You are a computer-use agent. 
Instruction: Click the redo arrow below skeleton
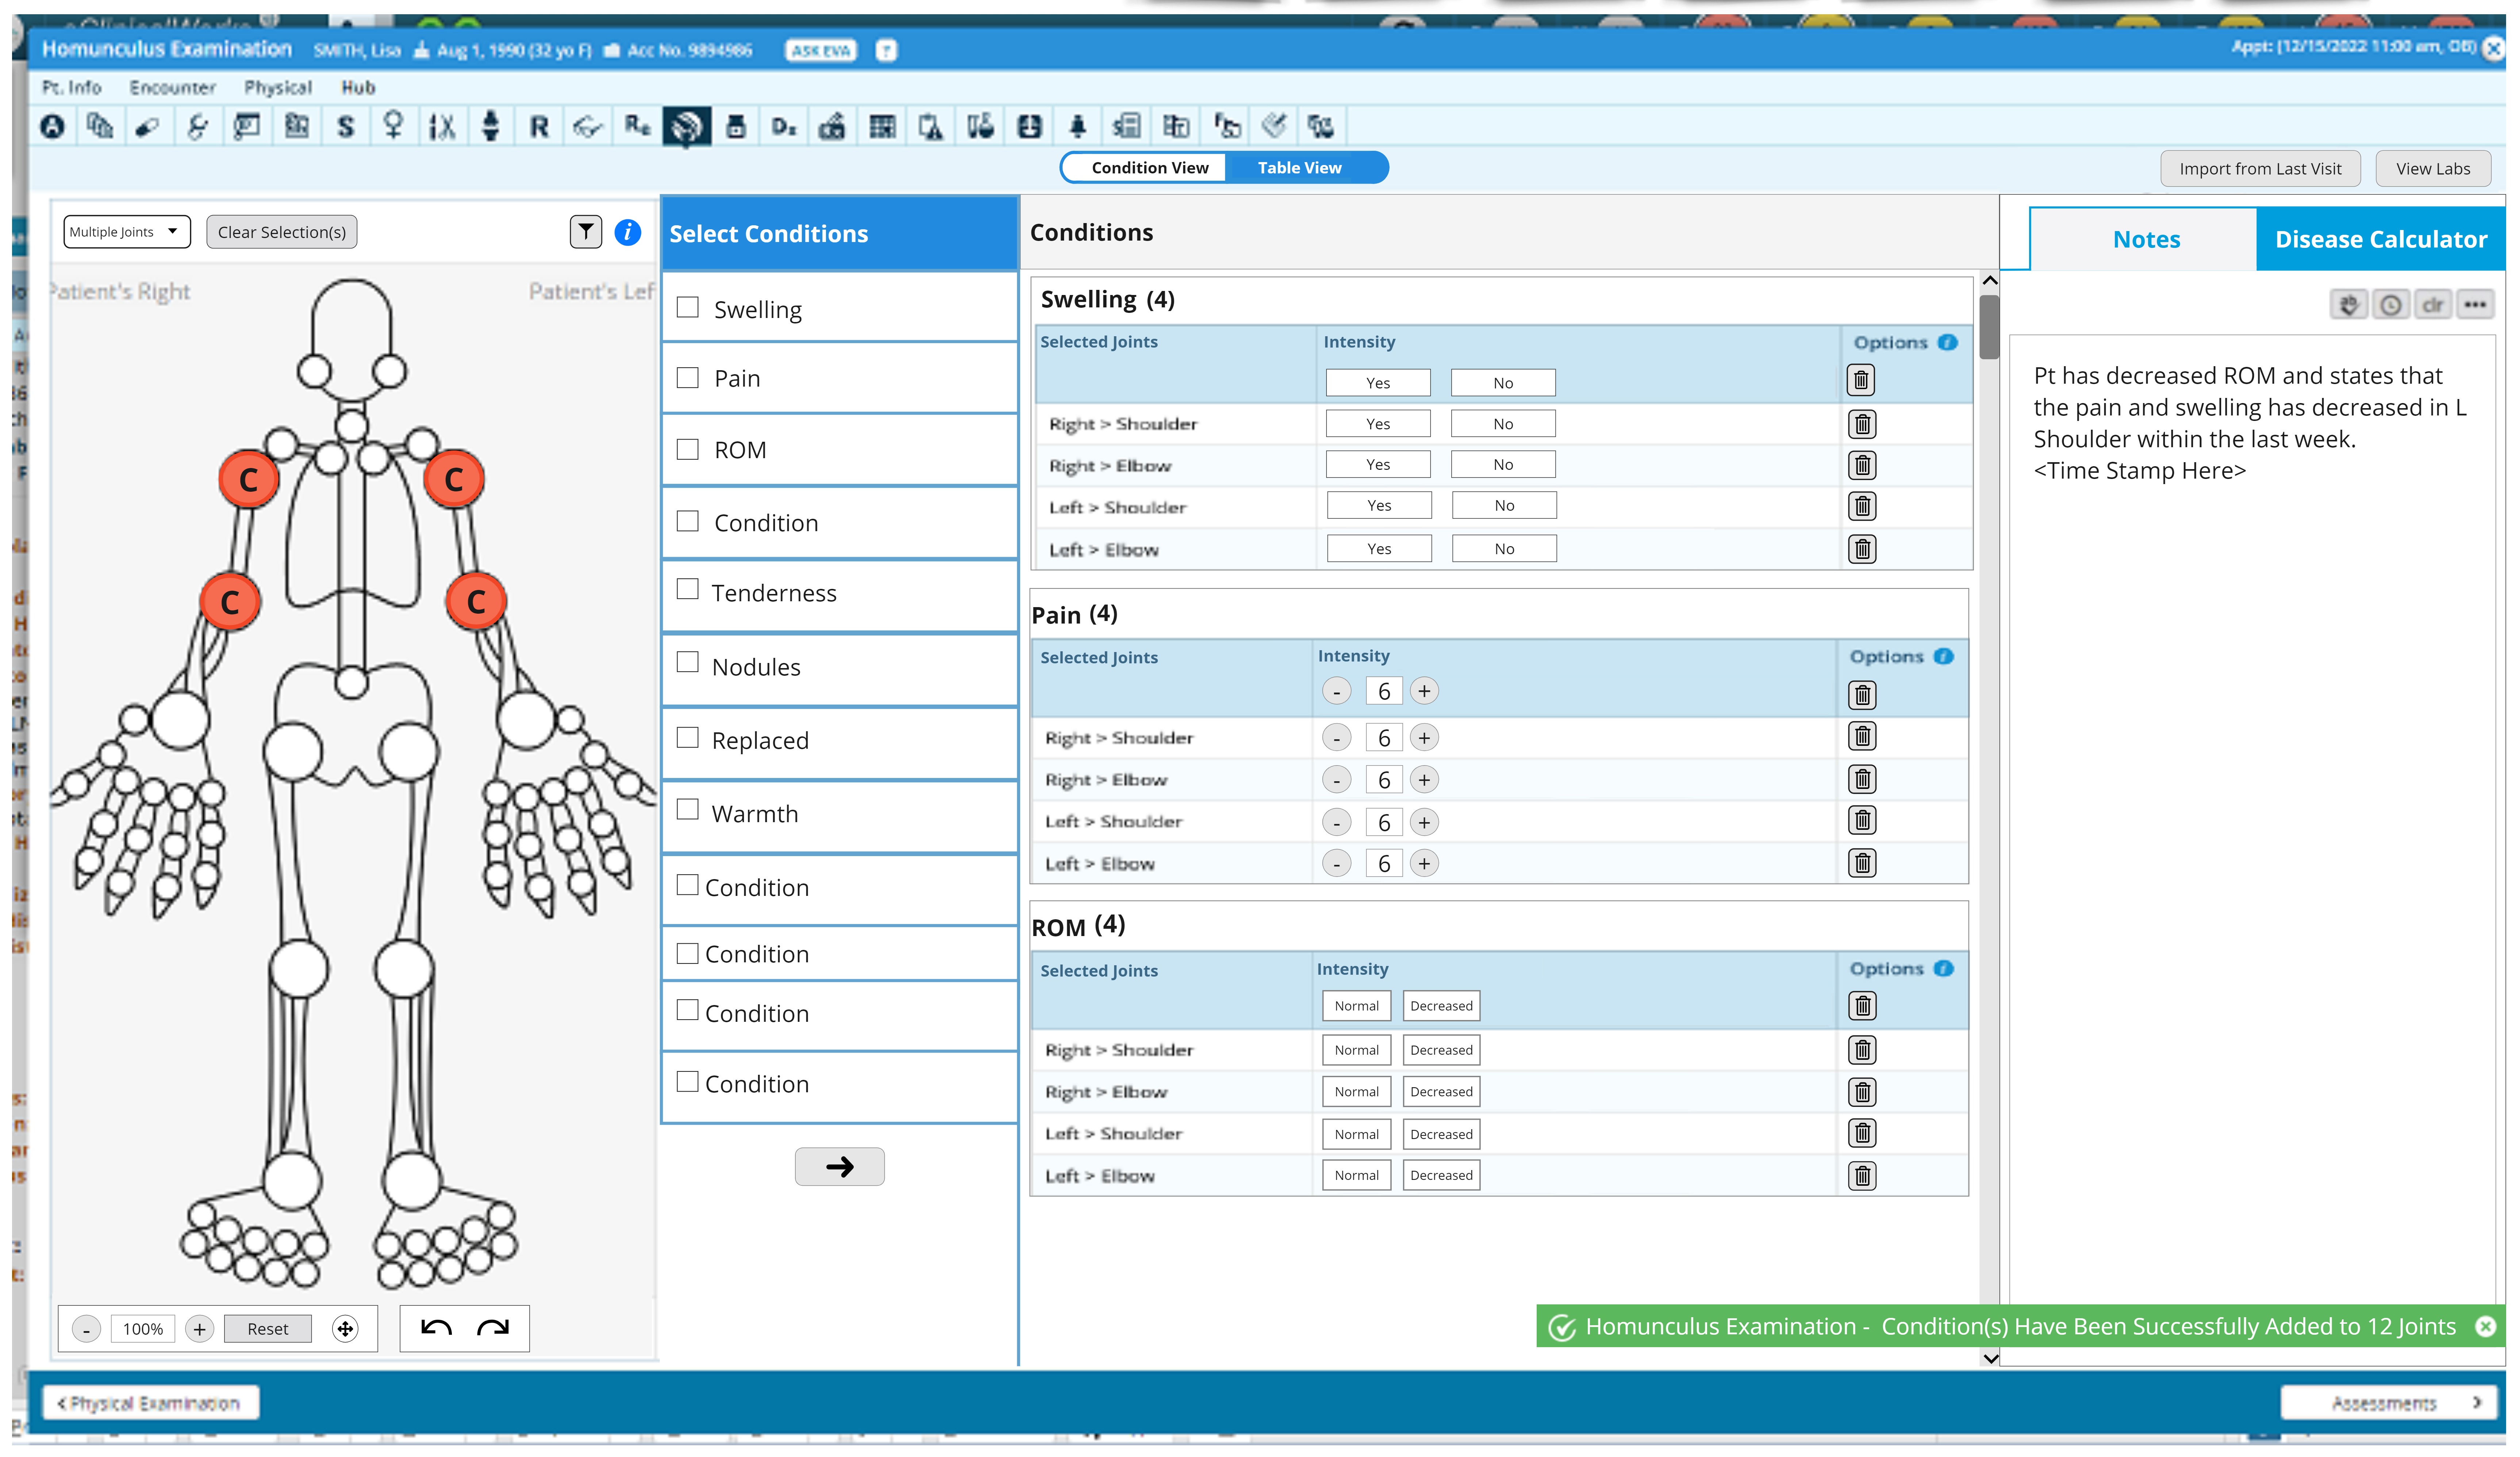click(493, 1328)
